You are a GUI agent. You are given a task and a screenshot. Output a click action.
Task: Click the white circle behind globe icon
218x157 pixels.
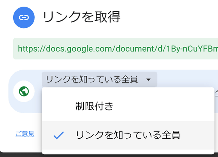[x=24, y=91]
